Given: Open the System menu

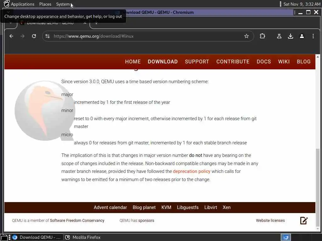Looking at the screenshot, I should click(x=63, y=4).
